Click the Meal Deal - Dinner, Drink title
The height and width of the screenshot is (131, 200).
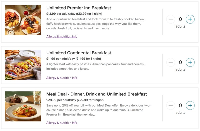point(96,94)
